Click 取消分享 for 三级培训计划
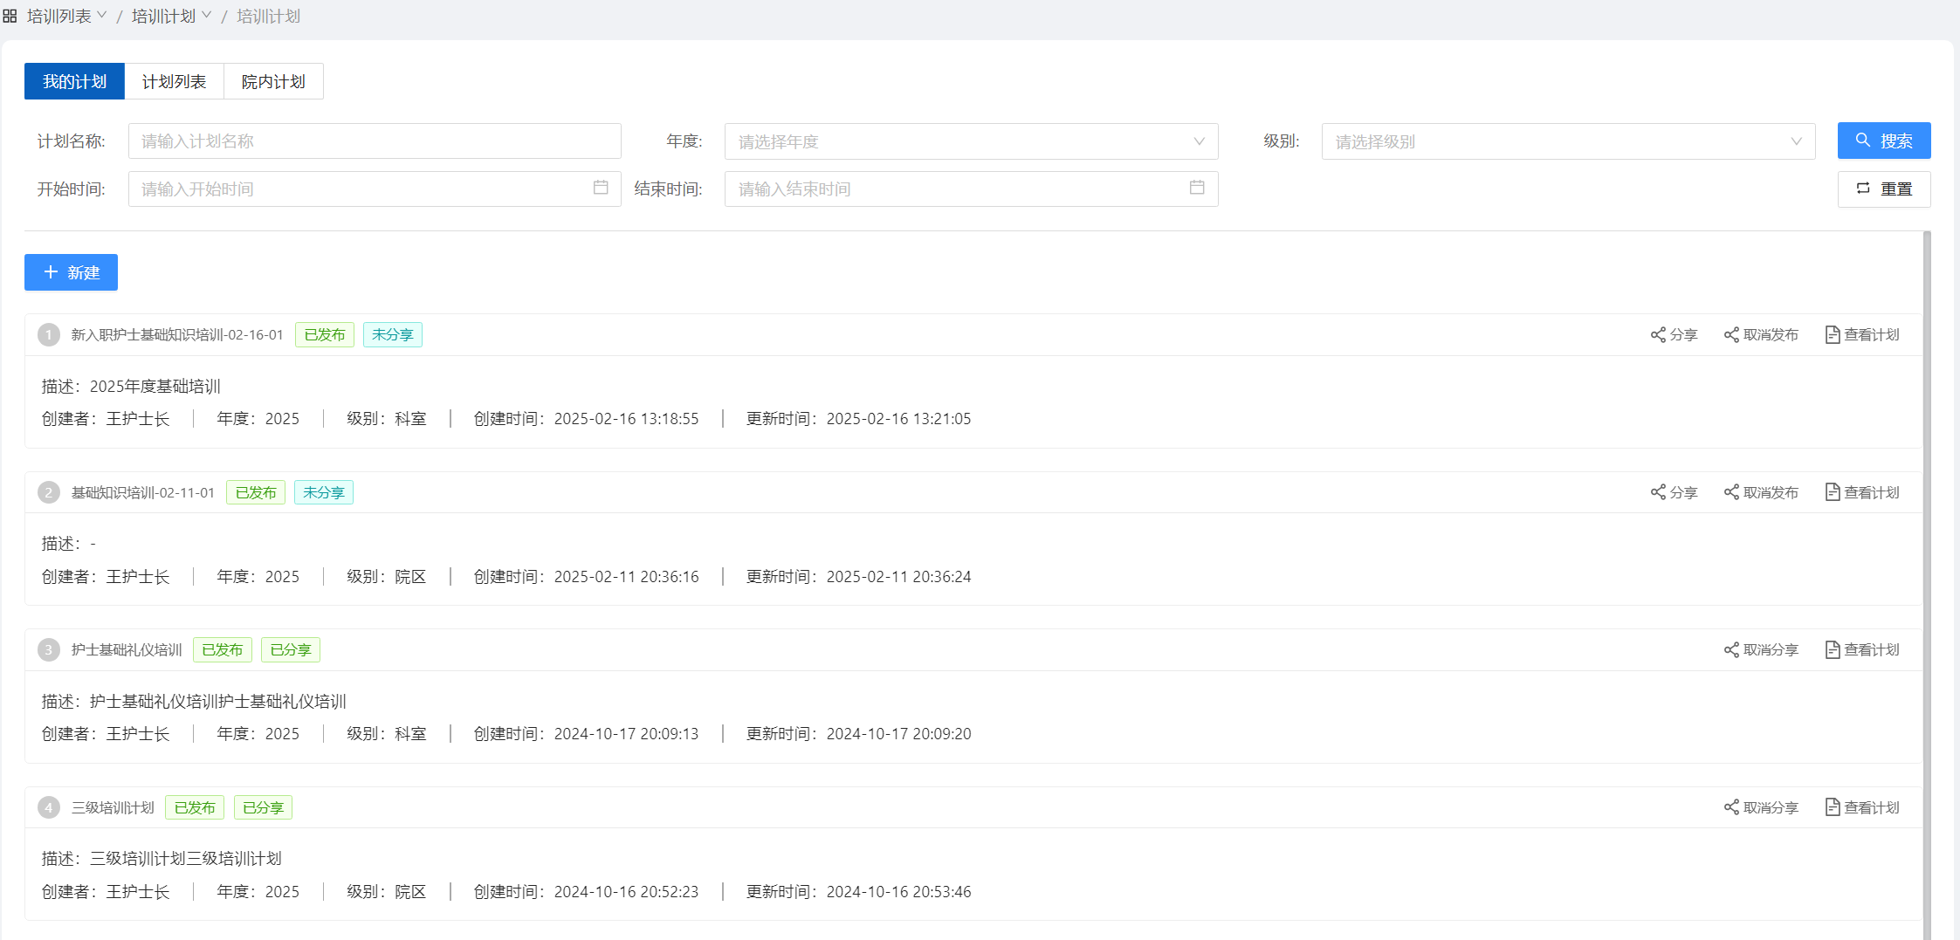 tap(1761, 808)
